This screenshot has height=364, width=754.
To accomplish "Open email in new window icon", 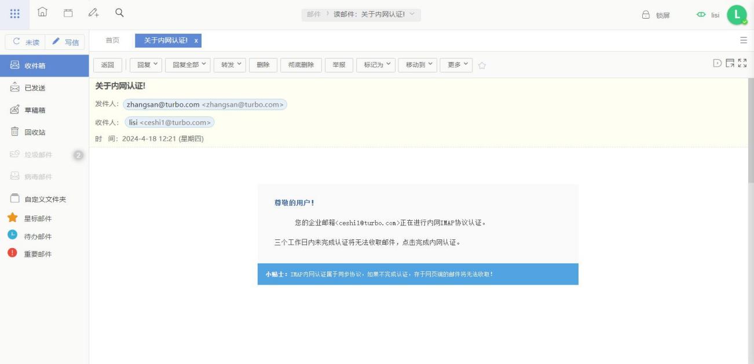I will tap(730, 63).
